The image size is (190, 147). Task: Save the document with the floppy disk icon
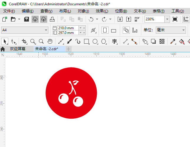tap(27, 19)
